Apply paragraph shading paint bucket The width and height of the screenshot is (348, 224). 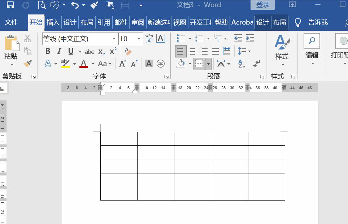click(181, 64)
